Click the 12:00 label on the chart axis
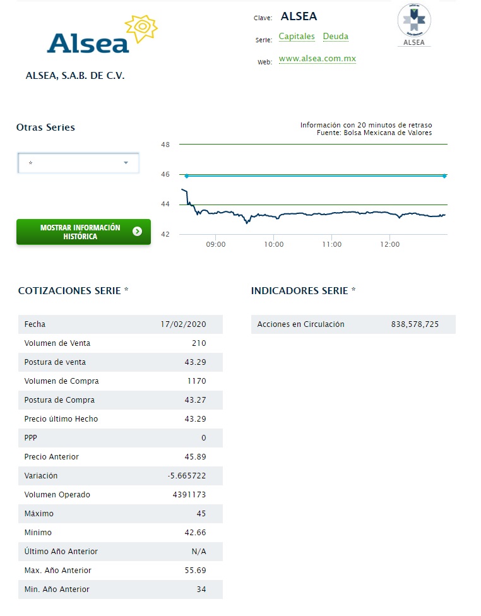 (389, 244)
